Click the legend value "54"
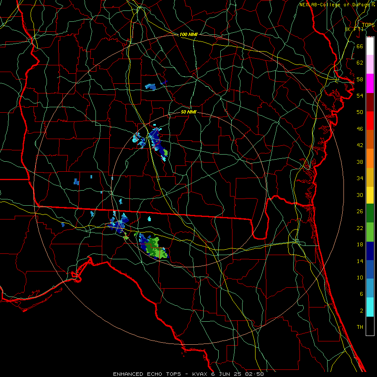The height and width of the screenshot is (377, 377). coord(360,96)
